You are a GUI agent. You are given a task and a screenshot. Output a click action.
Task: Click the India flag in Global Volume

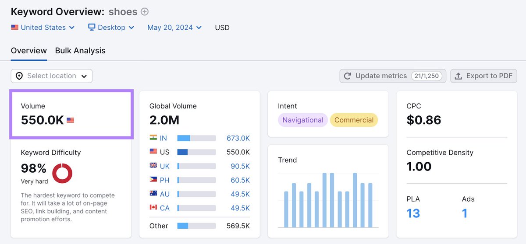click(x=153, y=138)
